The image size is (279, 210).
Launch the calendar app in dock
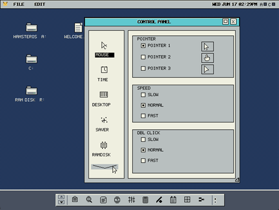173,200
